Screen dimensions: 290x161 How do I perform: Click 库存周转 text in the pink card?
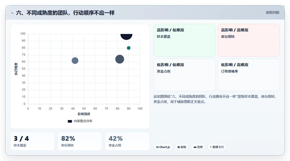click(x=228, y=37)
